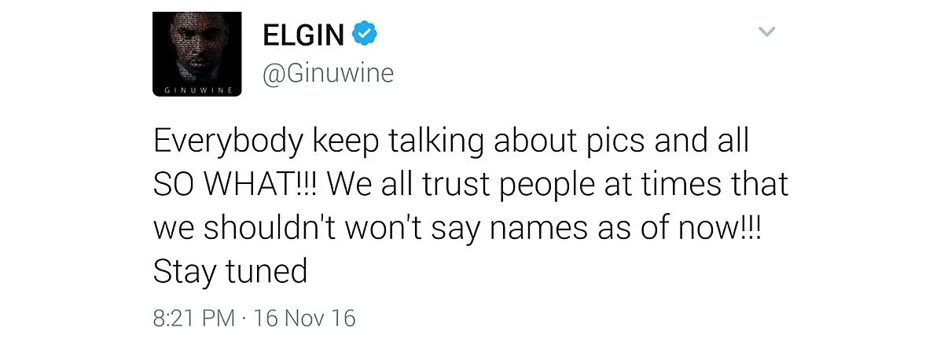Open ELGIN's profile picture thumbnail
The image size is (944, 338).
pyautogui.click(x=196, y=55)
